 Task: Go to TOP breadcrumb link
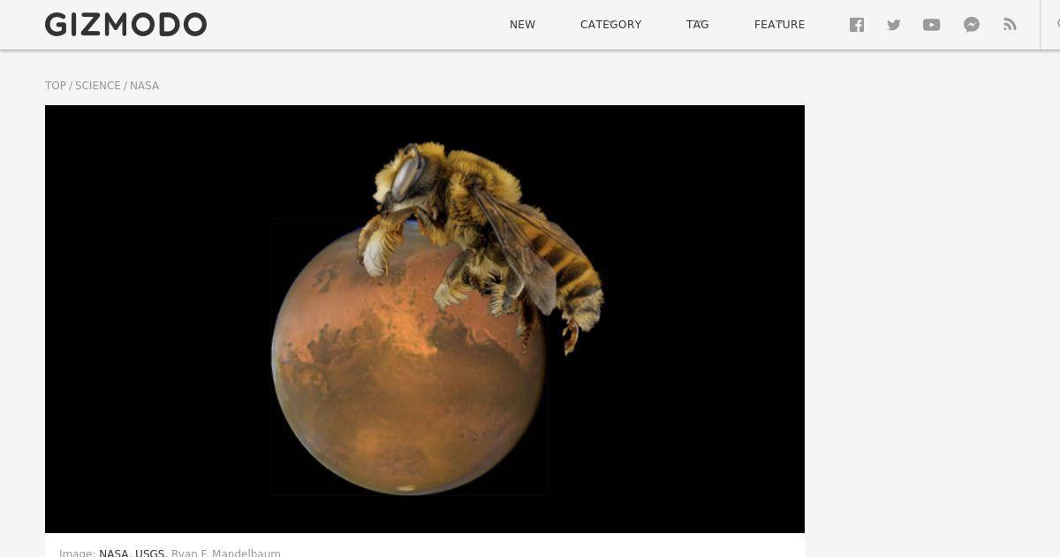(x=56, y=86)
